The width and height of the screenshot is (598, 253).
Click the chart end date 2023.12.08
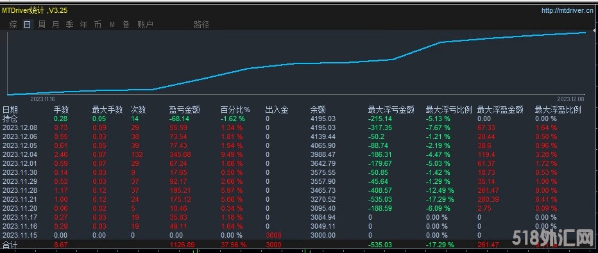[571, 99]
